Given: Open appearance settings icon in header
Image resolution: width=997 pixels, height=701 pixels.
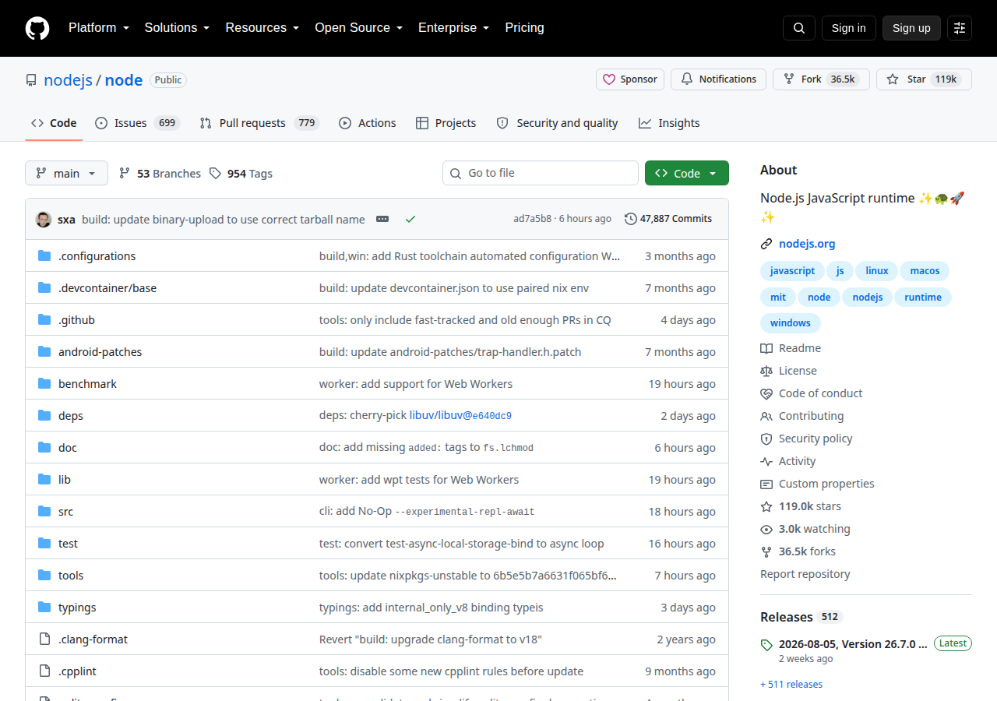Looking at the screenshot, I should [x=960, y=28].
